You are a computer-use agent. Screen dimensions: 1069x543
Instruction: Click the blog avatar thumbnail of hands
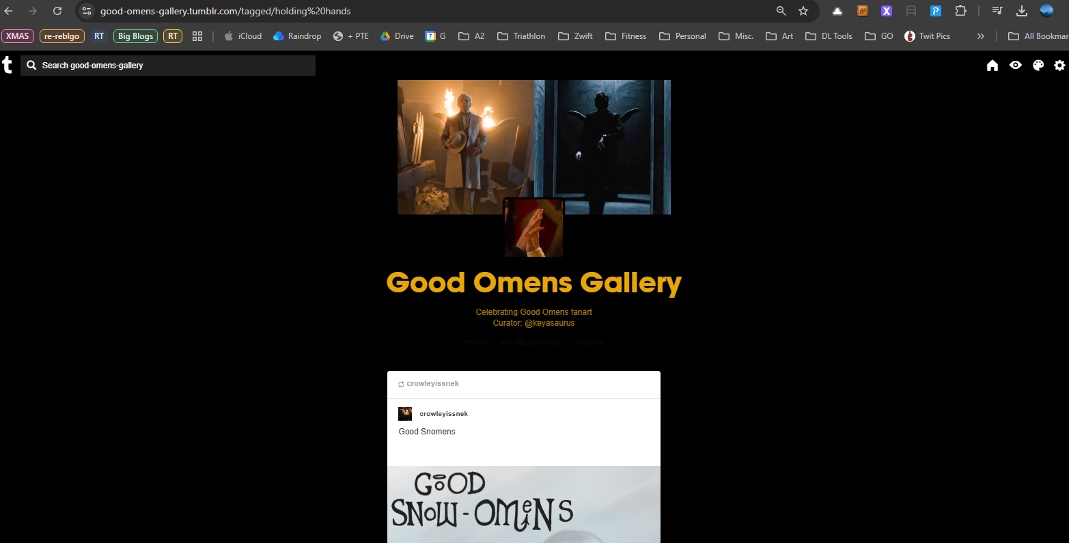(533, 228)
